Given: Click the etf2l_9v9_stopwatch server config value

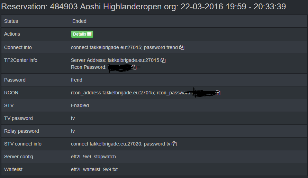Looking at the screenshot, I should point(93,157).
